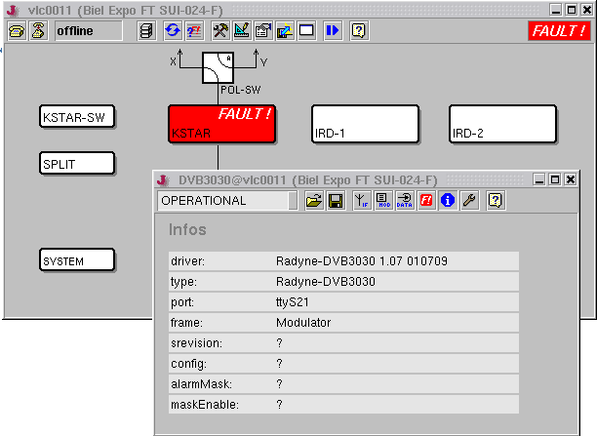597x436 pixels.
Task: Click the POL-SW polarization switch symbol
Action: (218, 67)
